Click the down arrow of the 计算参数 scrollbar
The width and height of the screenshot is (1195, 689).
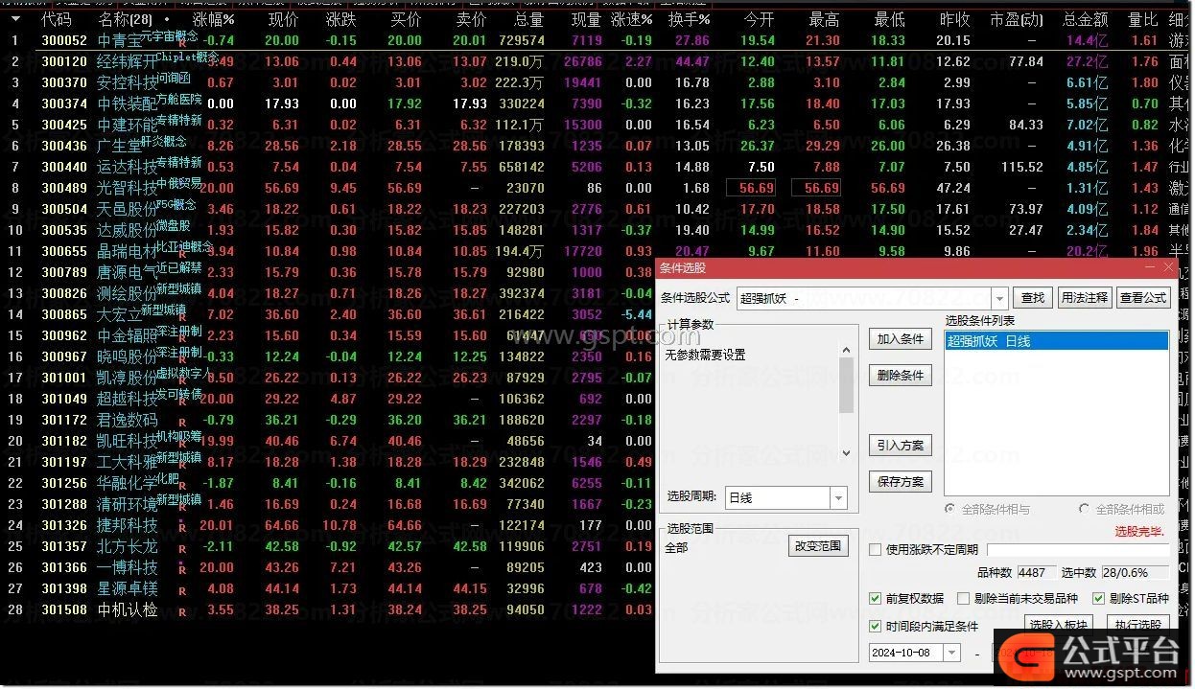(x=846, y=453)
